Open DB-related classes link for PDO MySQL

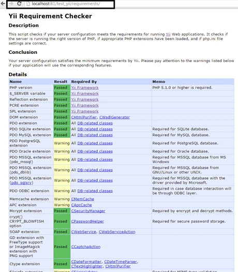click(x=95, y=135)
